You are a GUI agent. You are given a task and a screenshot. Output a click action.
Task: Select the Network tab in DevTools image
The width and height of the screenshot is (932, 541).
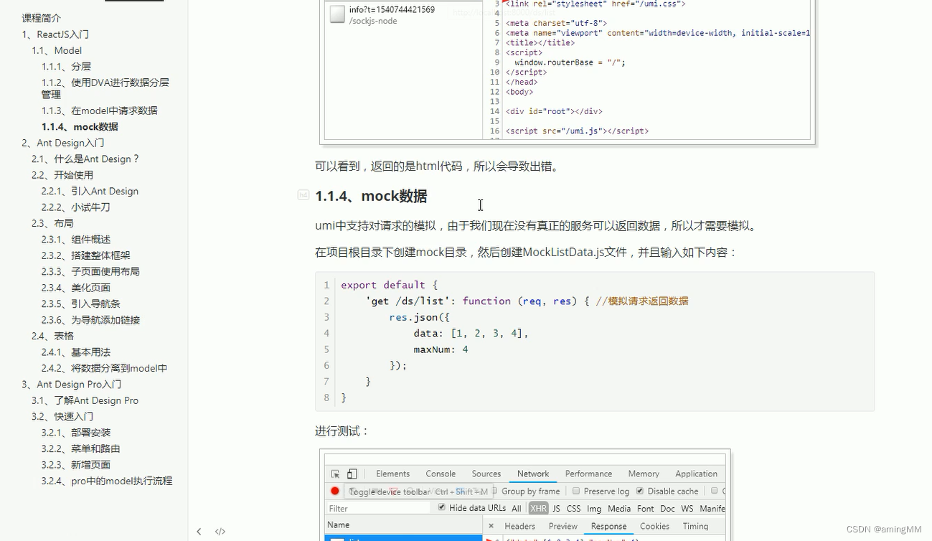point(533,474)
